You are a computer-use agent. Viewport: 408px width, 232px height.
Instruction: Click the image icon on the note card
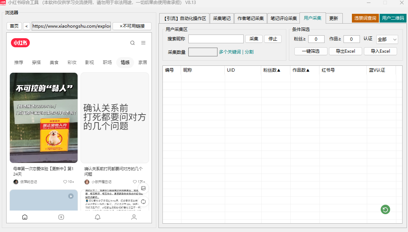click(x=144, y=188)
